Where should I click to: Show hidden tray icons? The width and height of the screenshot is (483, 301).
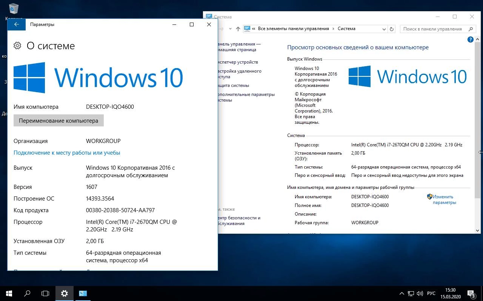402,293
